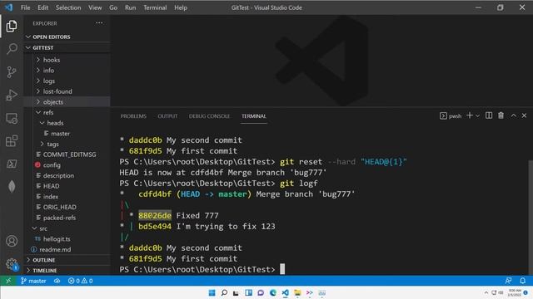Switch to the Debug Console tab
The width and height of the screenshot is (533, 299).
pyautogui.click(x=209, y=116)
